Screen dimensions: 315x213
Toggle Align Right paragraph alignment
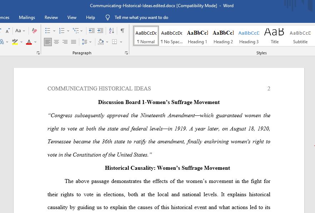coord(65,42)
